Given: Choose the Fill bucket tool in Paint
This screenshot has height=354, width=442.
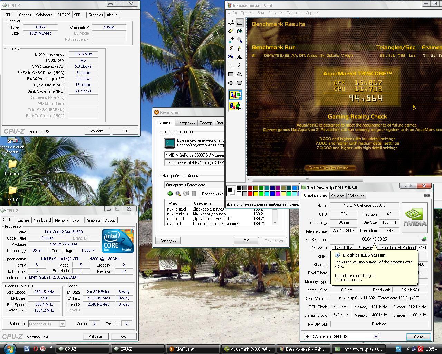Looking at the screenshot, I should pyautogui.click(x=239, y=31).
